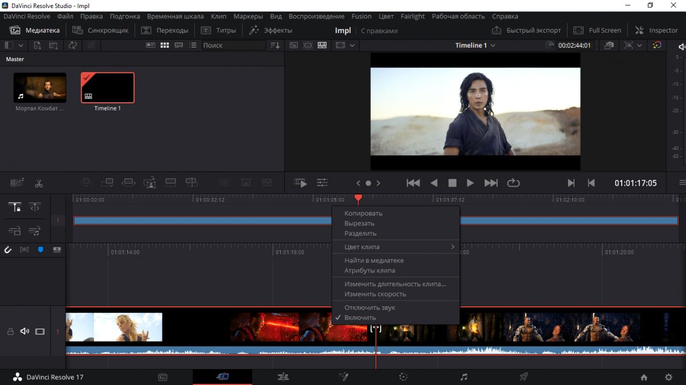Click the Ripple Overwrite icon
The width and height of the screenshot is (686, 385).
(x=129, y=183)
